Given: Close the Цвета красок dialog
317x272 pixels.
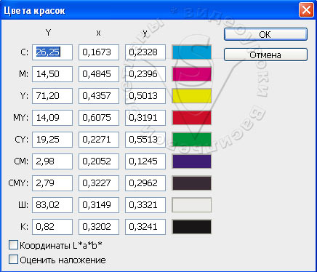Looking at the screenshot, I should click(306, 10).
